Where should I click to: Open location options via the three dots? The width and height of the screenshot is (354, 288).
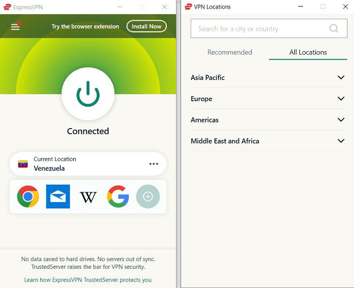(x=154, y=164)
